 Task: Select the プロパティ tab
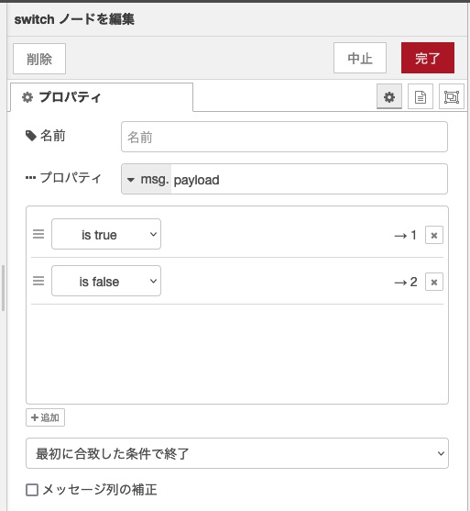click(102, 97)
